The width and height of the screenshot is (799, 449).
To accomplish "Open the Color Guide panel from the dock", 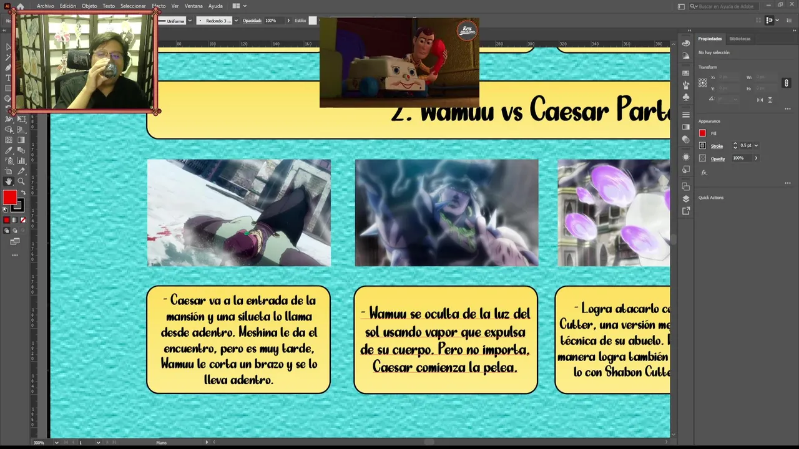I will pos(686,56).
